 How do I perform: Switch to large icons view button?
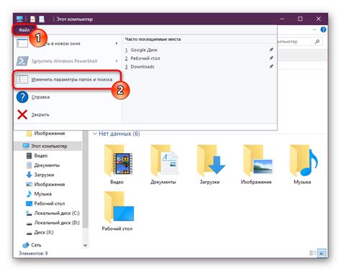click(322, 253)
